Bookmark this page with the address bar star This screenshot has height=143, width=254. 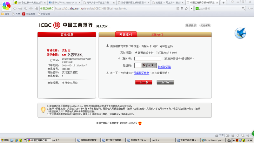[x=186, y=9]
